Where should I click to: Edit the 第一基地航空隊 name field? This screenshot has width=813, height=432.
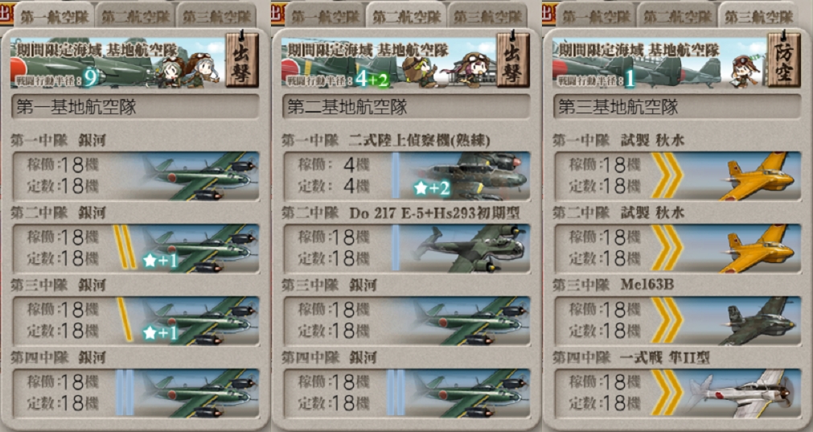point(135,107)
